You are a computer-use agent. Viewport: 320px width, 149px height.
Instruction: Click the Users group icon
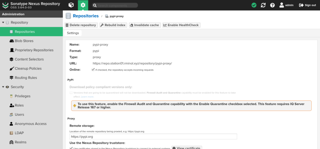12,115
